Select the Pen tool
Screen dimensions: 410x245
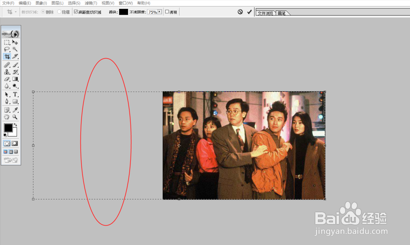pyautogui.click(x=7, y=101)
